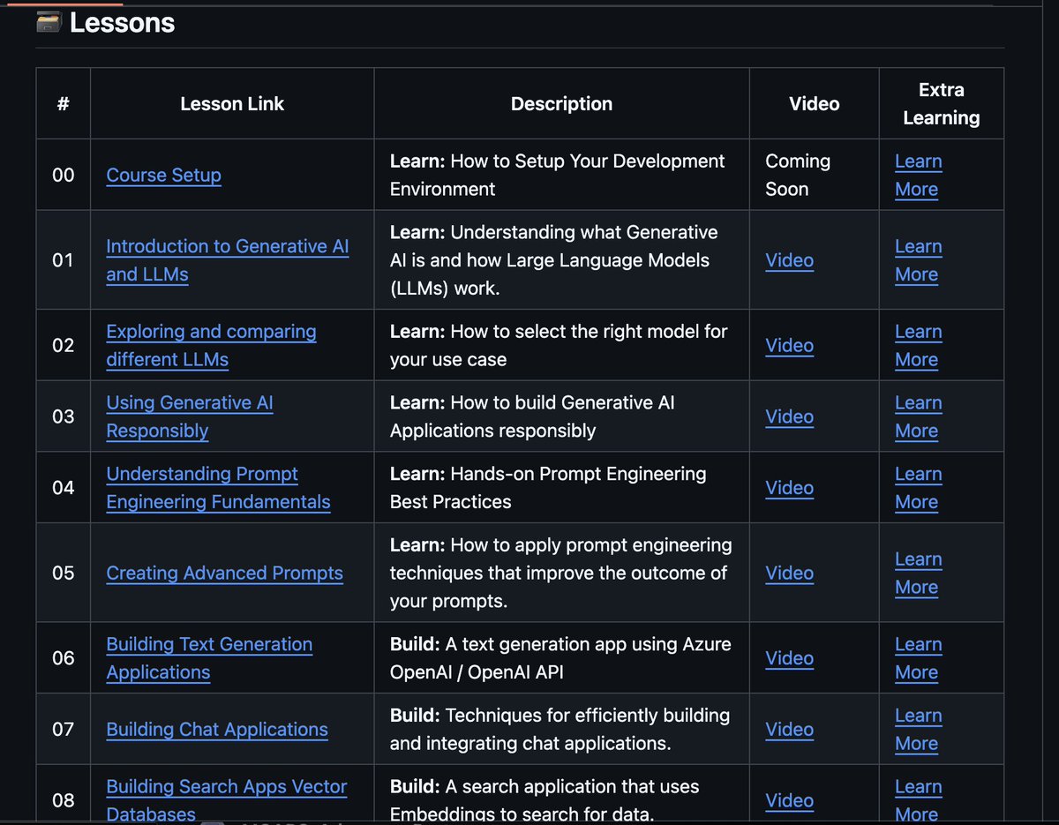Click the "Extra Learning" column header
Viewport: 1059px width, 825px height.
click(942, 103)
